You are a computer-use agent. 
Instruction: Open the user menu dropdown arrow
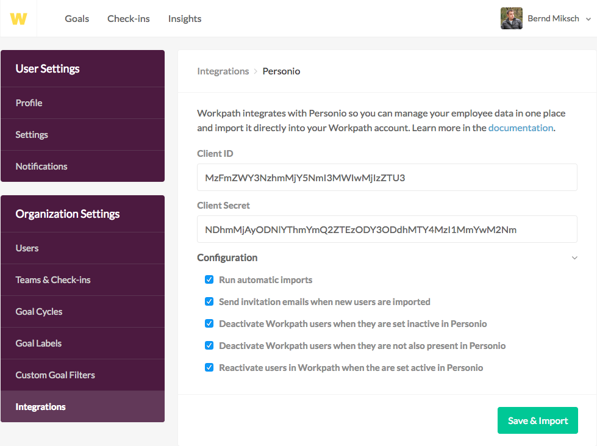pyautogui.click(x=588, y=19)
